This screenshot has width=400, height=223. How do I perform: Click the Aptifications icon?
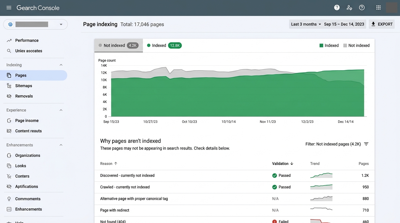pos(9,186)
